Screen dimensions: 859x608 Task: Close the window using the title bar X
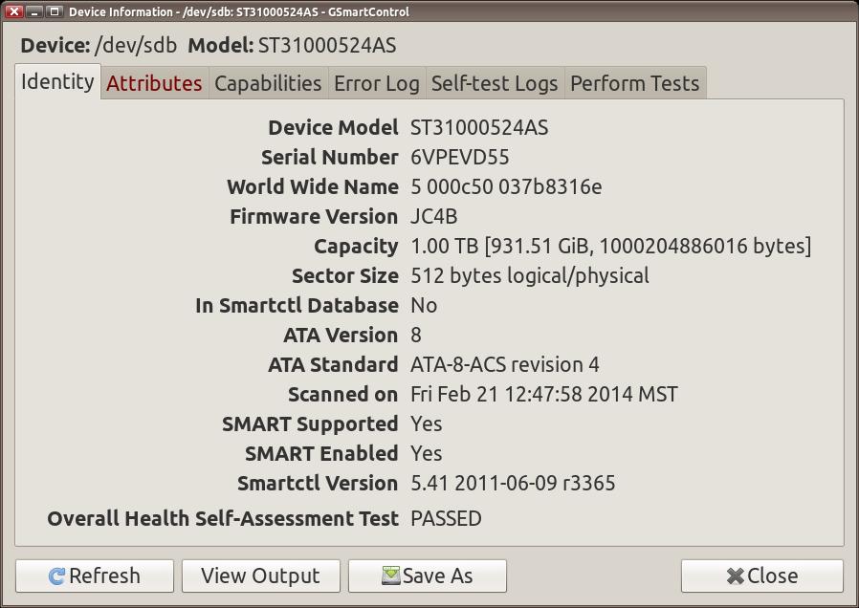click(14, 11)
